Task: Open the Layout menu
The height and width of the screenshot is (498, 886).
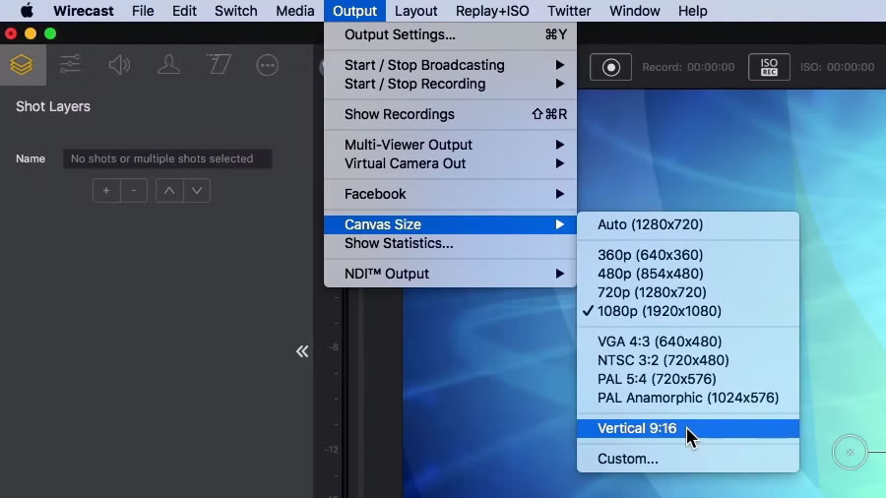Action: (415, 11)
